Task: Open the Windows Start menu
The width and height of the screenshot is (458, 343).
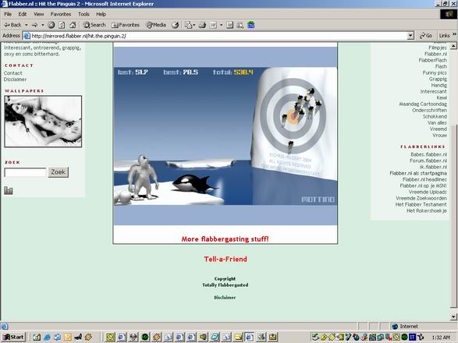Action: coord(14,338)
